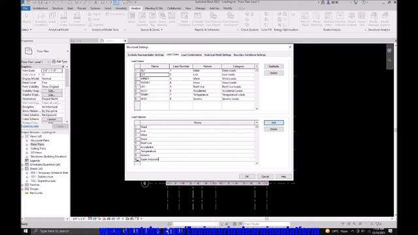Click the Help question mark icon in title bar

364,3
